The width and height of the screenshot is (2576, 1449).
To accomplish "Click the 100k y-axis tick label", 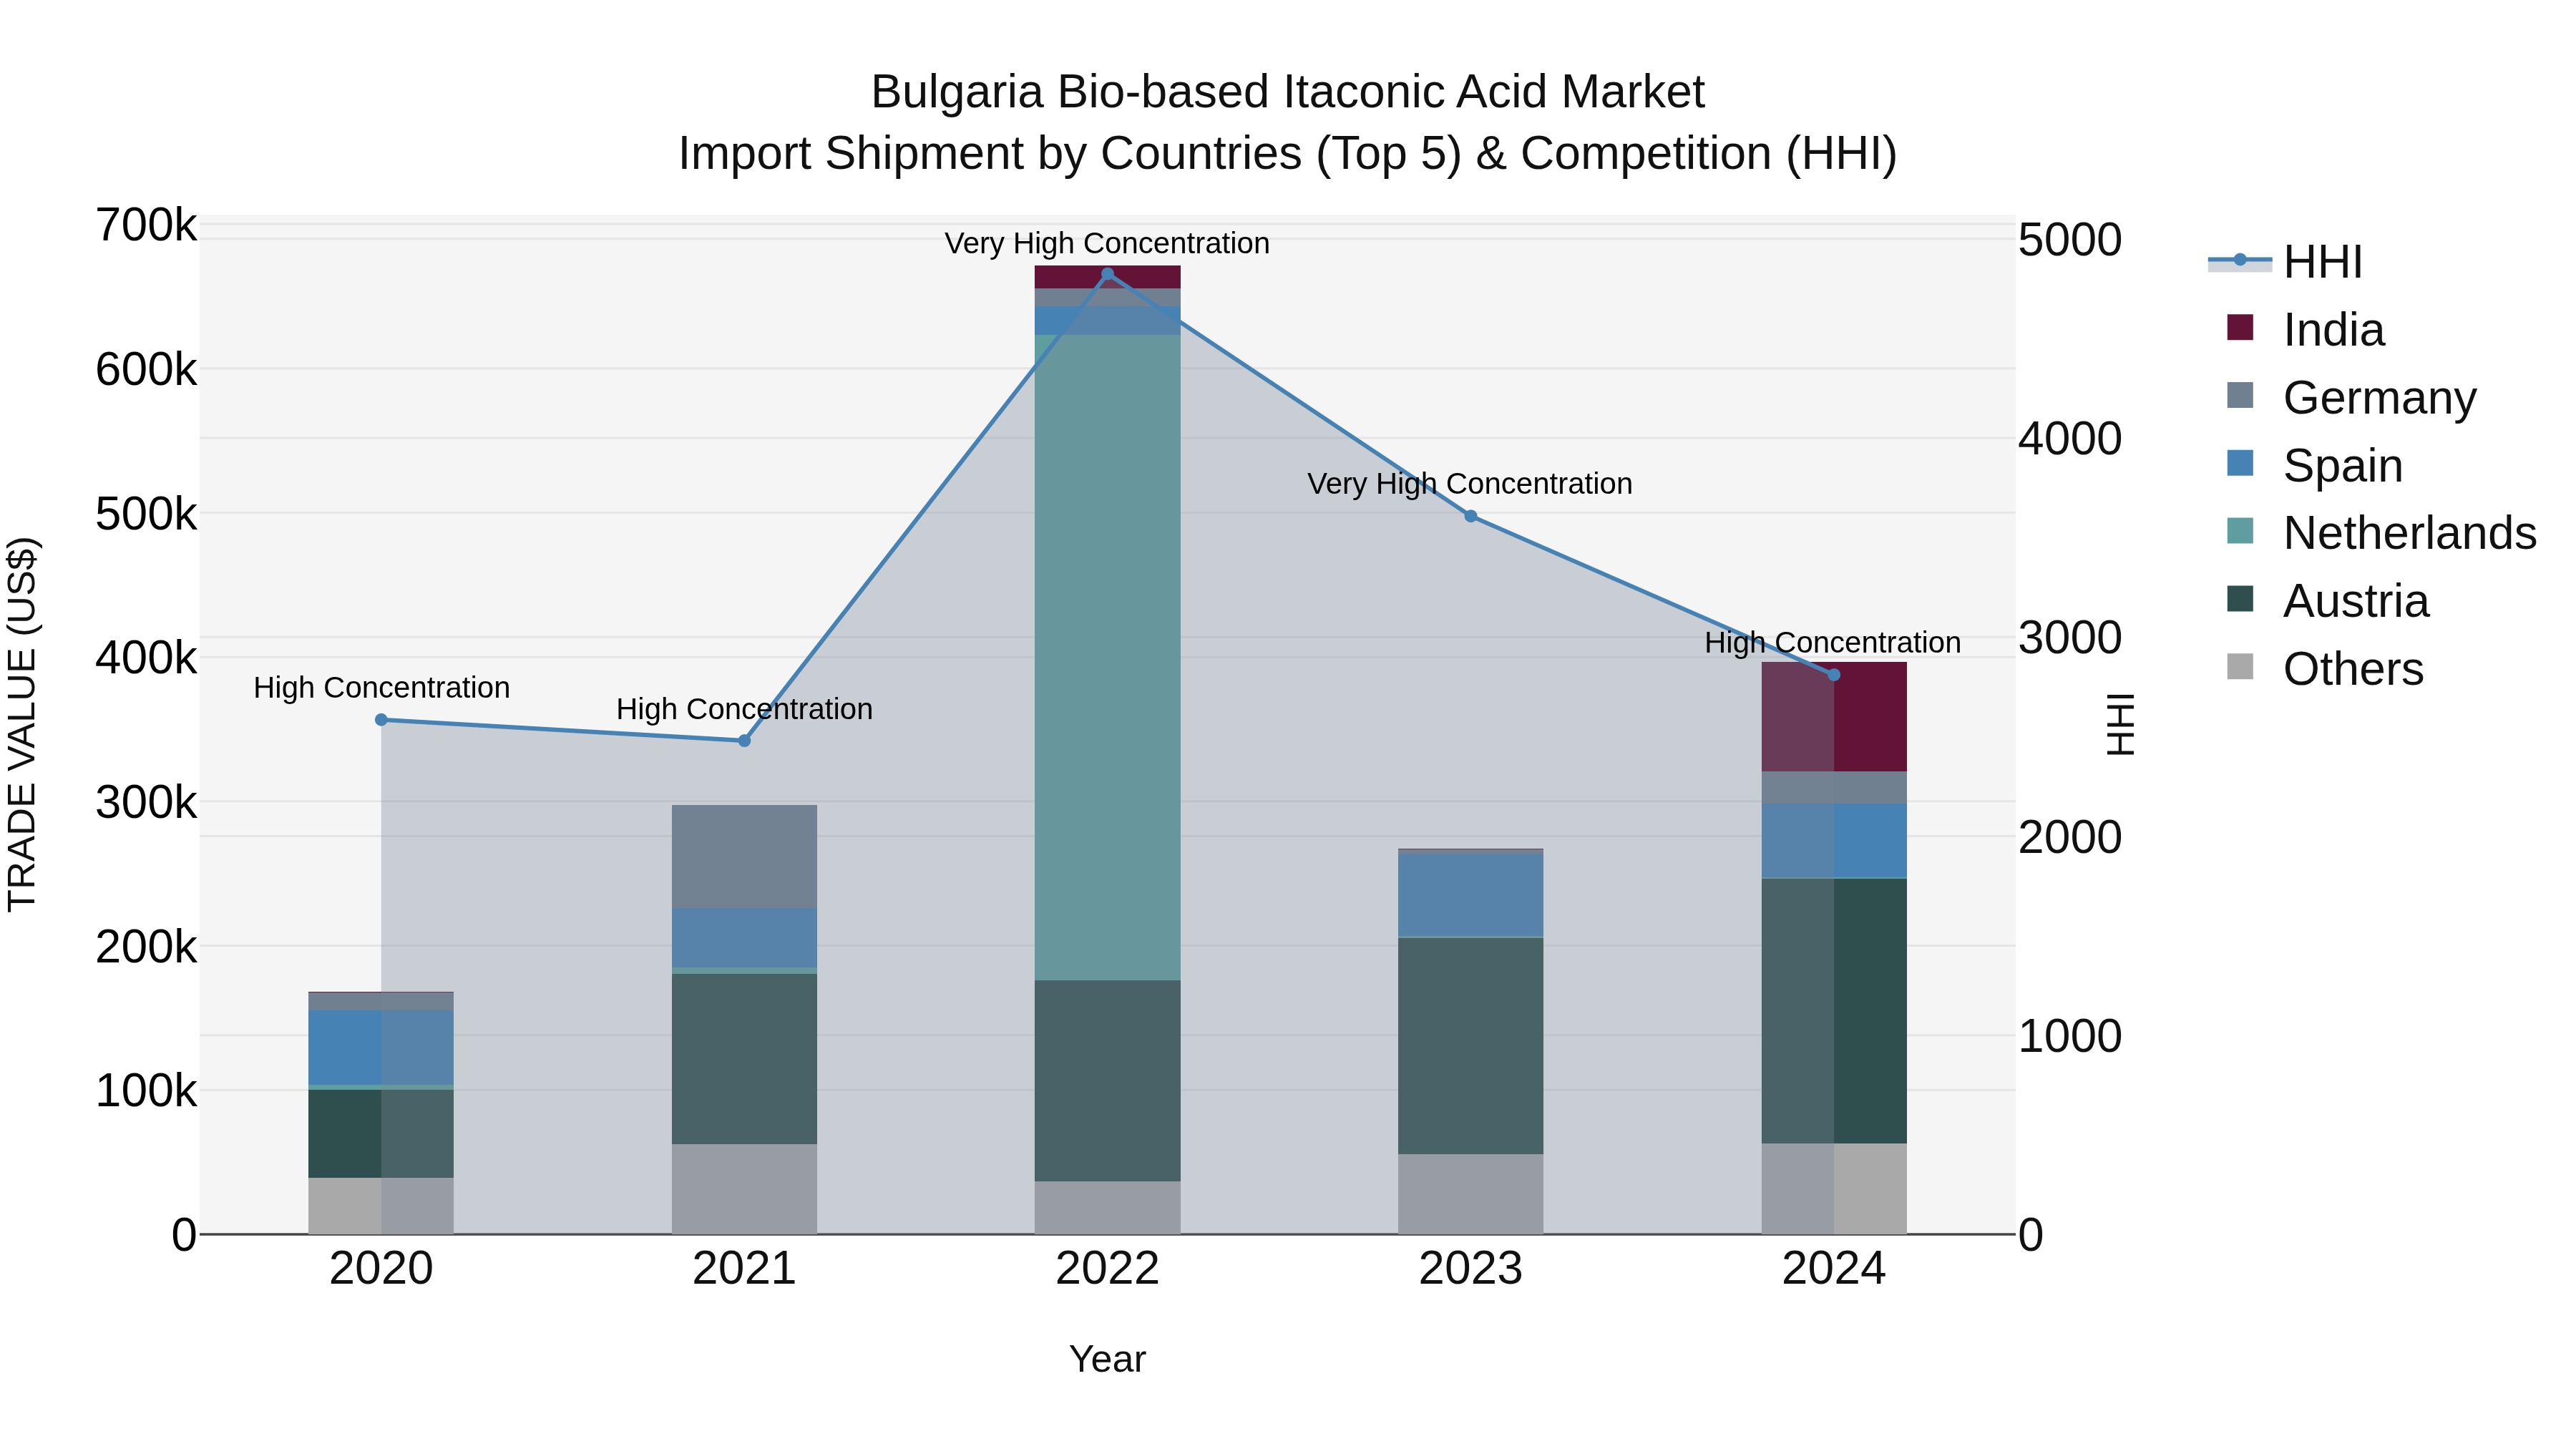I will pyautogui.click(x=146, y=1091).
